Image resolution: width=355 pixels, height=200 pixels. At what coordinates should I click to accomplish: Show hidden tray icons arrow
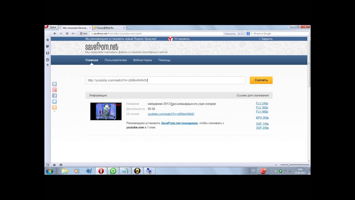(x=271, y=171)
